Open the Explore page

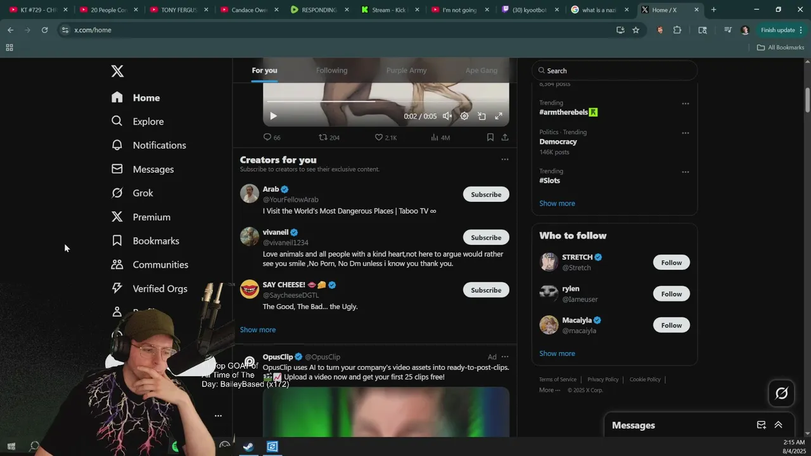tap(137, 122)
